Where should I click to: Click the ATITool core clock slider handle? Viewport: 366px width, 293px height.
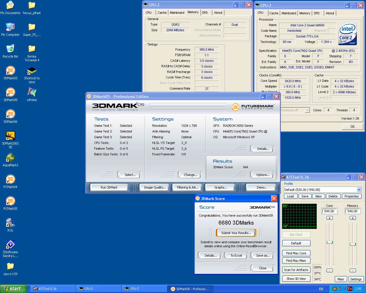(x=330, y=242)
